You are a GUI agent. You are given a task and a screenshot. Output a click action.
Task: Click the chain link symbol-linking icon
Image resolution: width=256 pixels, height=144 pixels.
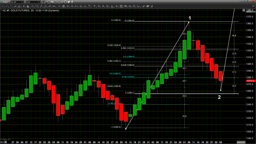[x=62, y=2]
